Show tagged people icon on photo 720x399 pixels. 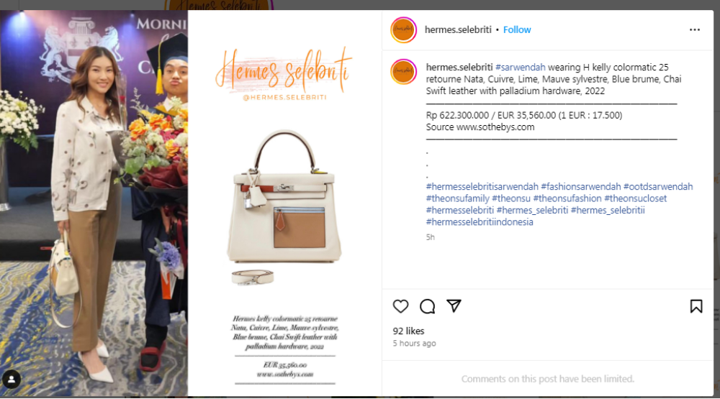pos(12,380)
